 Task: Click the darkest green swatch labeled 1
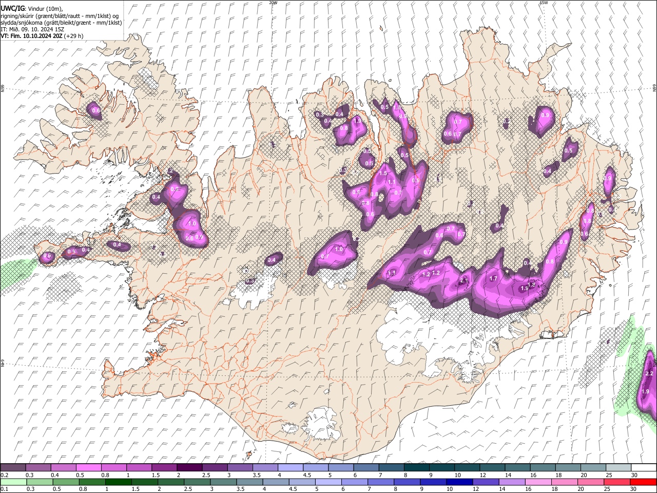pyautogui.click(x=118, y=482)
